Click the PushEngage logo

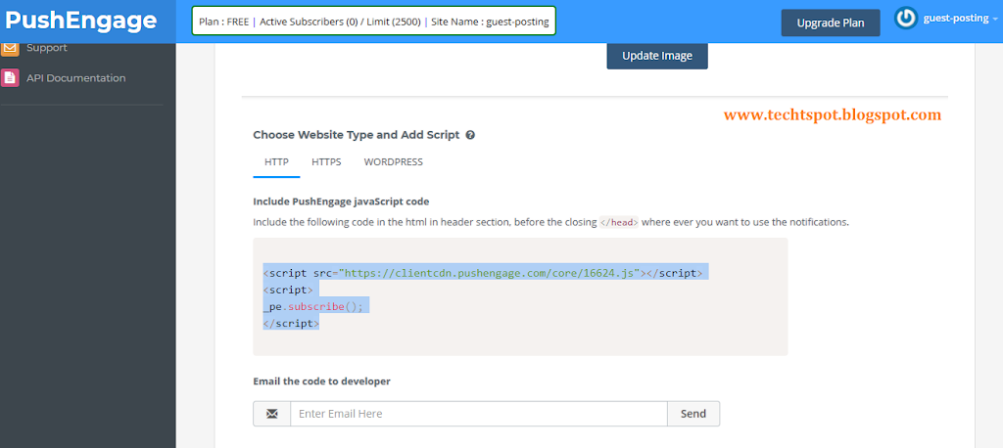coord(80,21)
